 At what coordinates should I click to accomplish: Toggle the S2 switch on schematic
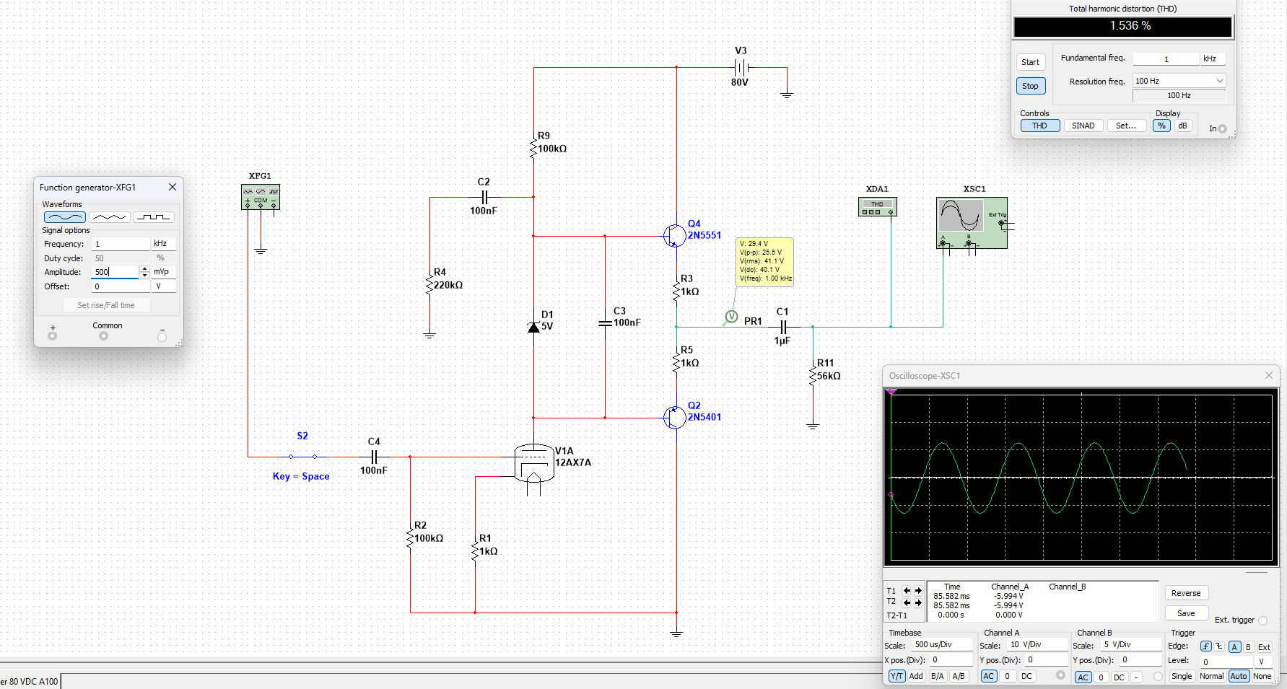click(303, 457)
